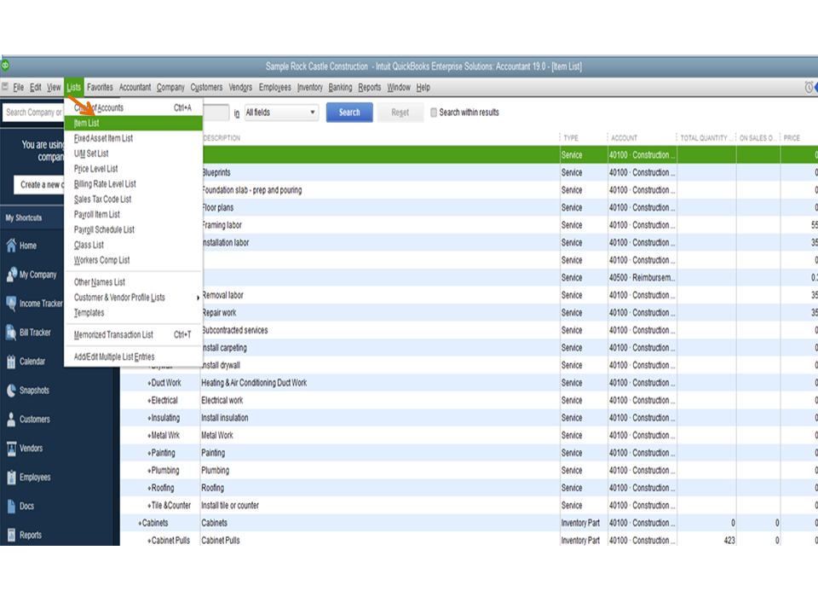This screenshot has width=818, height=614.
Task: Click the Search Company input field
Action: [x=33, y=113]
